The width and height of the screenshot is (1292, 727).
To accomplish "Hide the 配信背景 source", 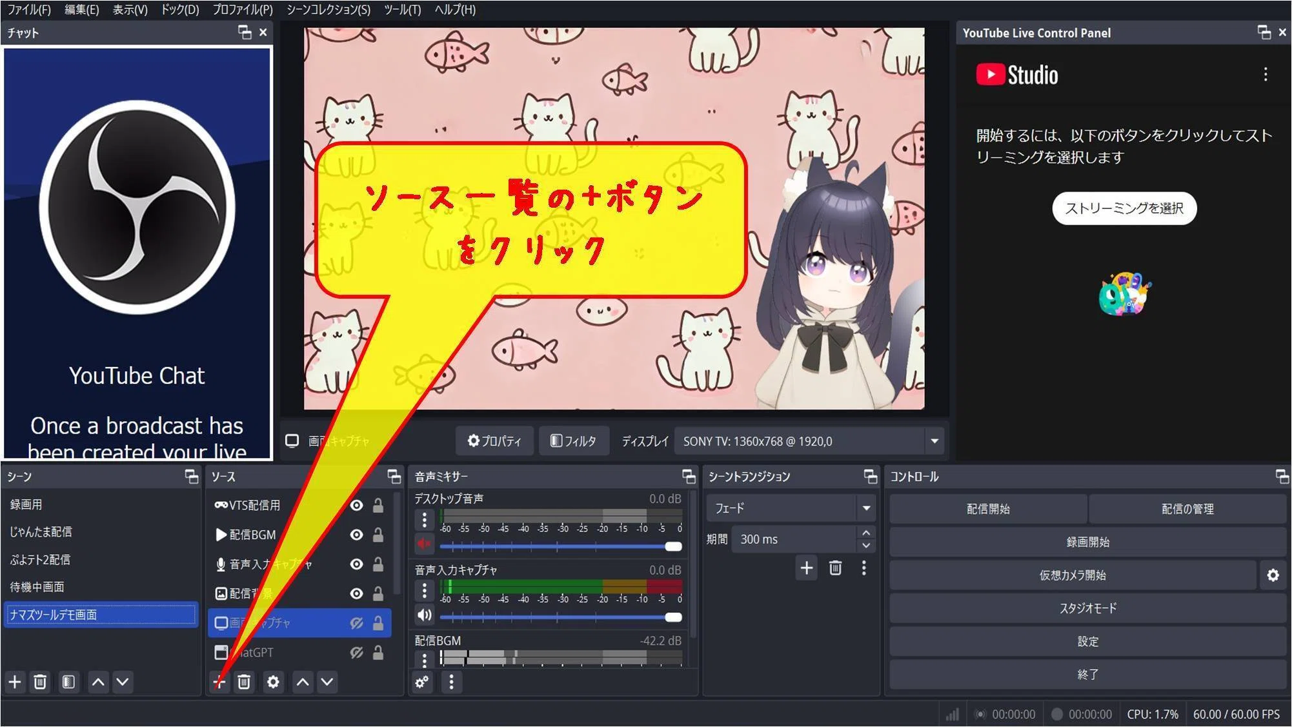I will pyautogui.click(x=356, y=593).
